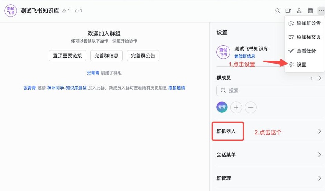Screen dimensions: 325x191
Task: Click the group avatar in chat header
Action: [x=11, y=11]
